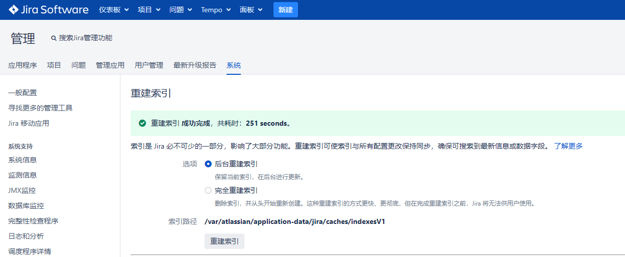
Task: Open the Tempo dropdown menu
Action: pyautogui.click(x=216, y=10)
